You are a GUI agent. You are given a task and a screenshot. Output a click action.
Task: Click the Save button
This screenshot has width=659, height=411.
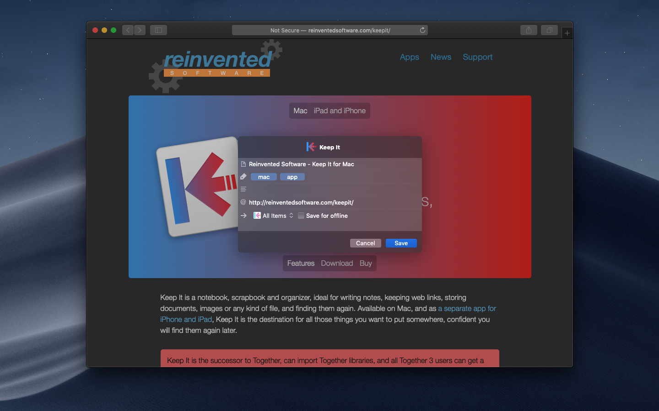(x=401, y=243)
